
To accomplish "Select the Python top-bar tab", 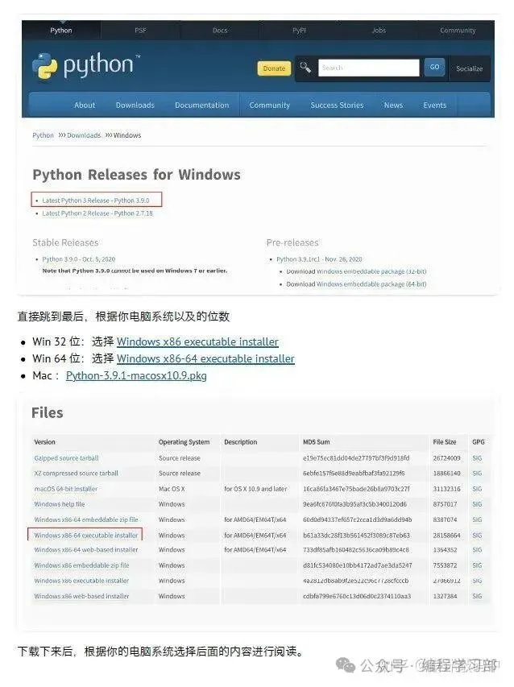I will pos(61,31).
